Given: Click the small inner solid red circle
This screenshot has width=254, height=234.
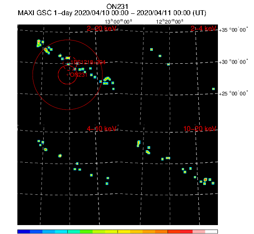Looking at the screenshot, I should [x=67, y=75].
